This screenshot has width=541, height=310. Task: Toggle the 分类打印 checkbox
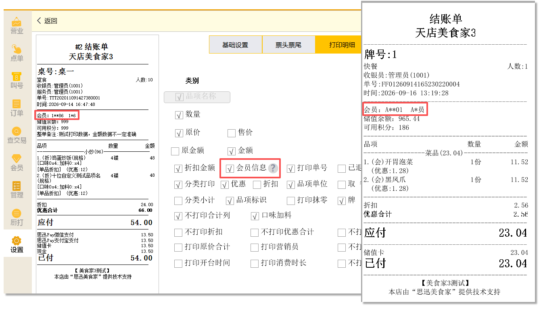[178, 185]
